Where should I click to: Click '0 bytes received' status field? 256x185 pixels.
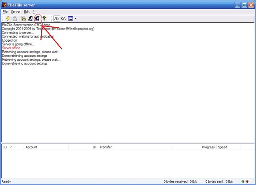[x=176, y=181]
